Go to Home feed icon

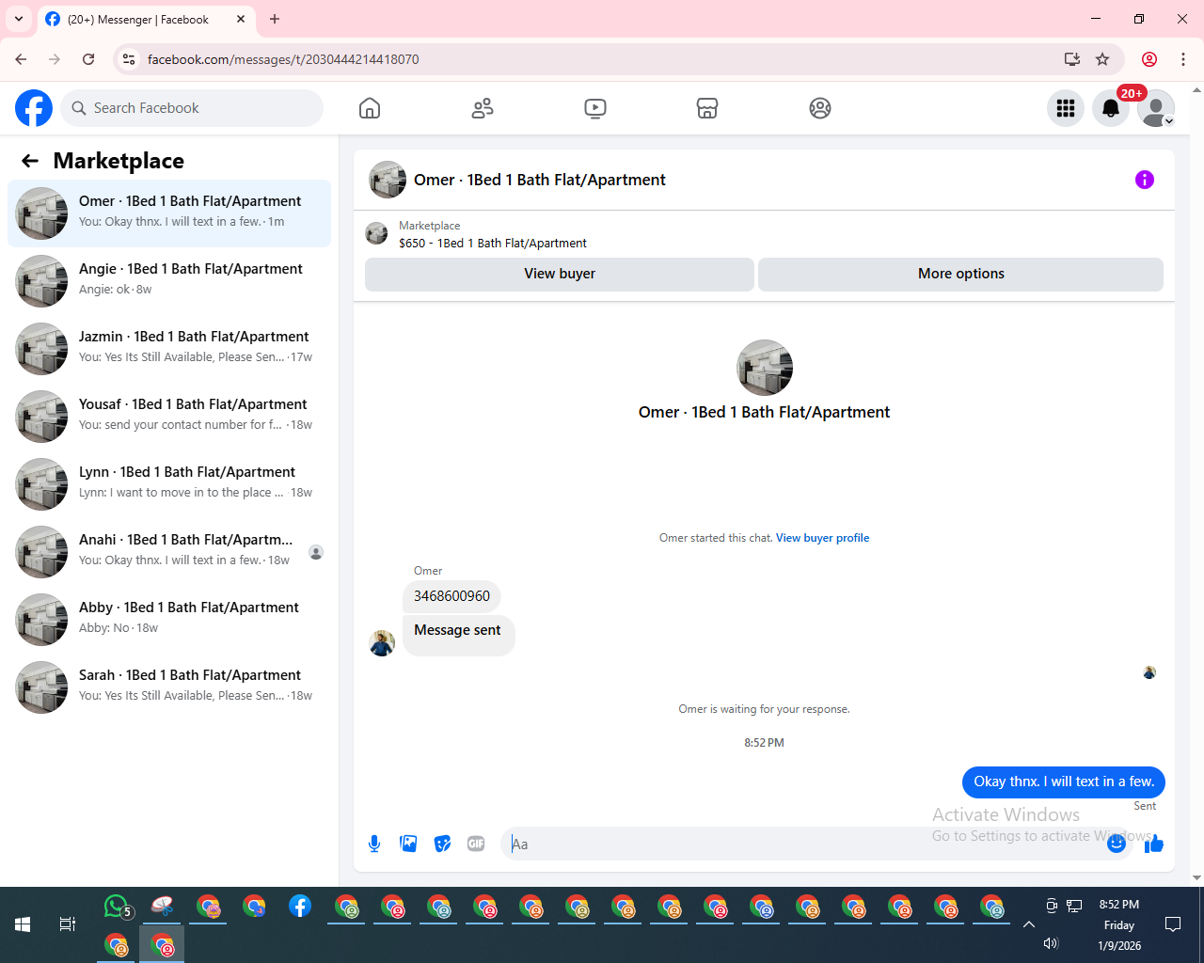370,108
